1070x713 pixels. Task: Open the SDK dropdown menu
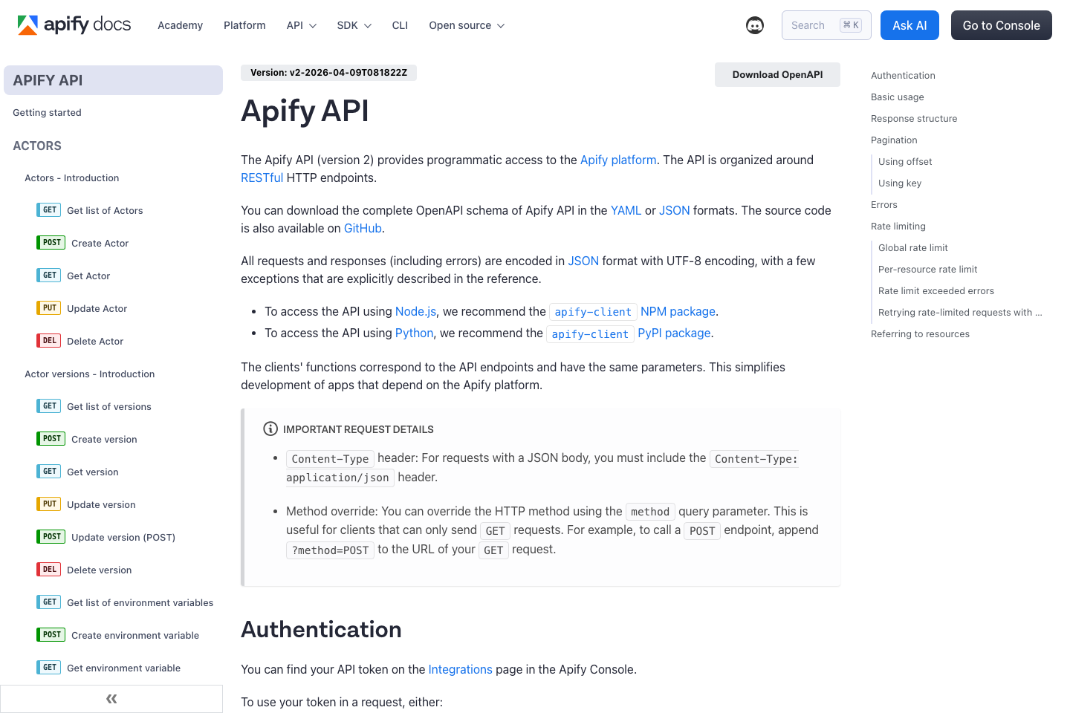point(353,25)
